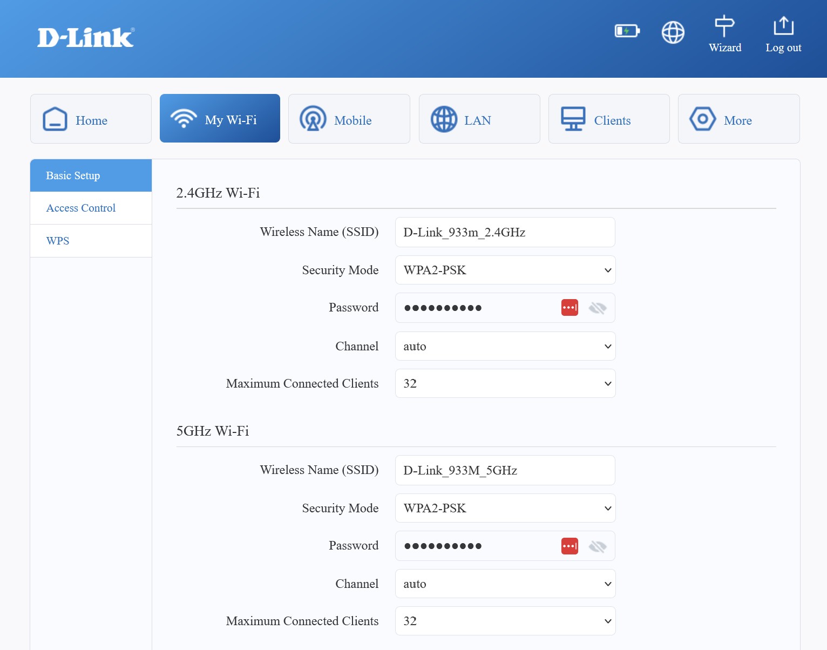Viewport: 827px width, 650px height.
Task: Click the globe language icon
Action: pos(672,32)
